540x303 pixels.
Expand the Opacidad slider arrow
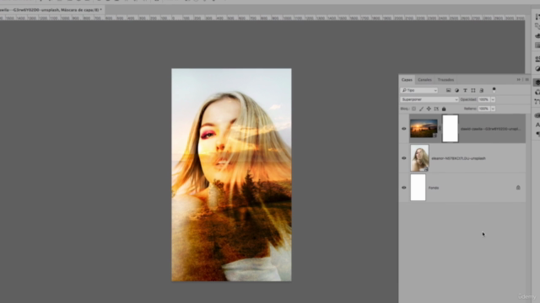tap(493, 99)
